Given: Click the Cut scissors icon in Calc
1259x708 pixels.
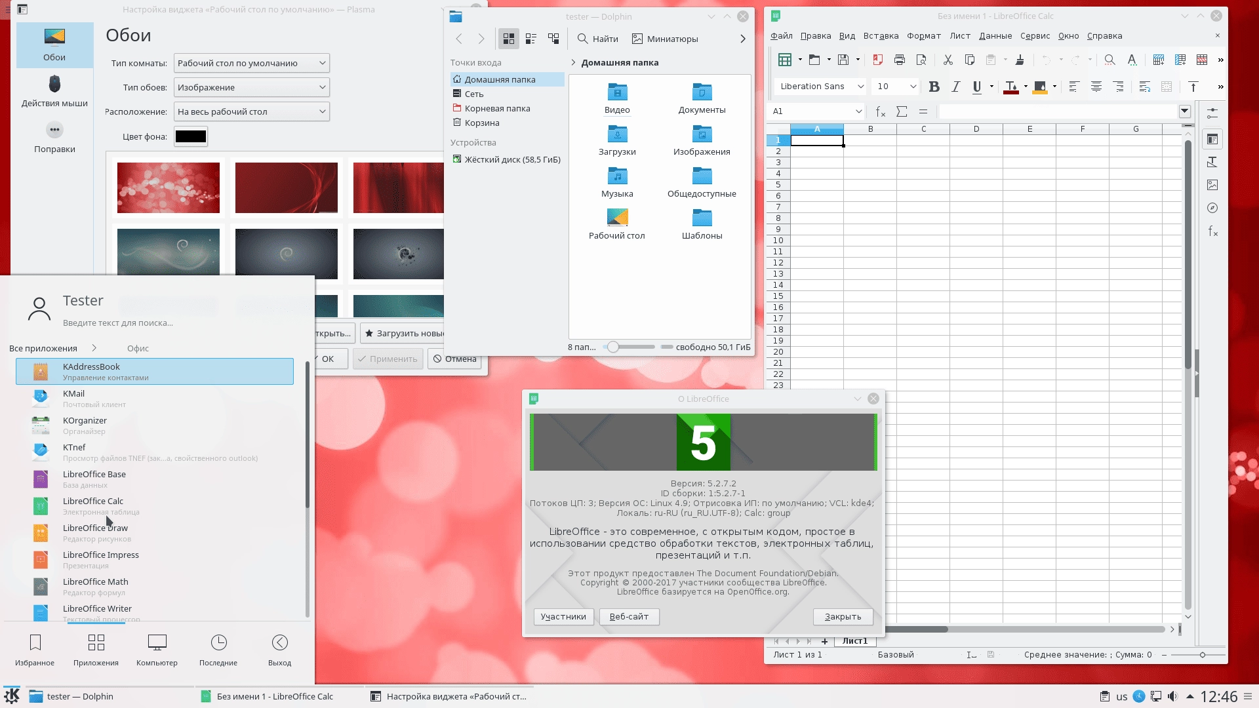Looking at the screenshot, I should [948, 60].
